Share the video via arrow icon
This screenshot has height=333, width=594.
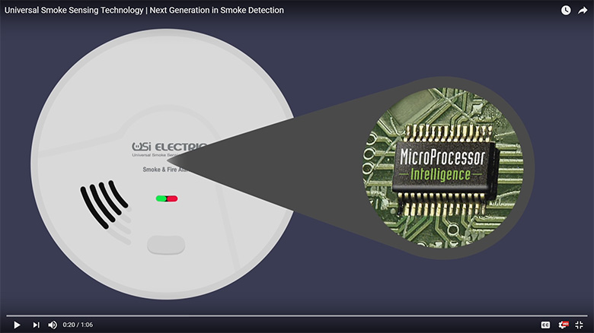pos(583,10)
